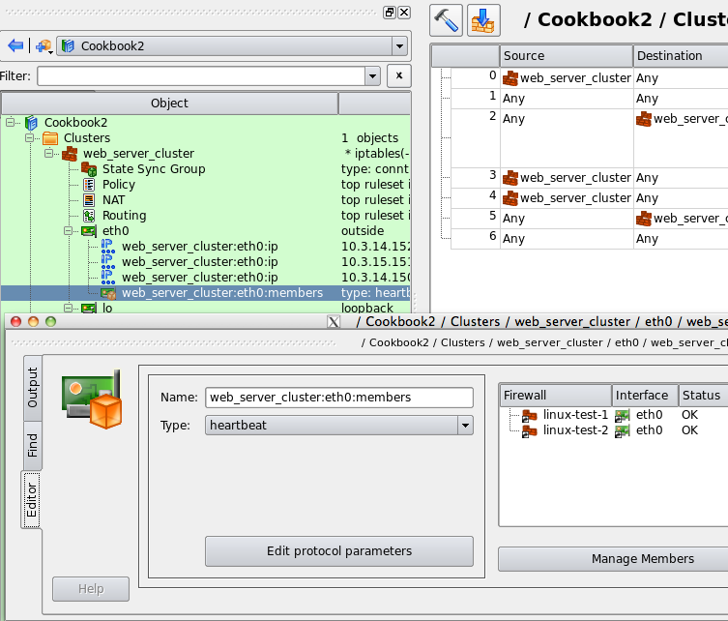The image size is (728, 621).
Task: Switch to the Output tab
Action: pyautogui.click(x=32, y=387)
